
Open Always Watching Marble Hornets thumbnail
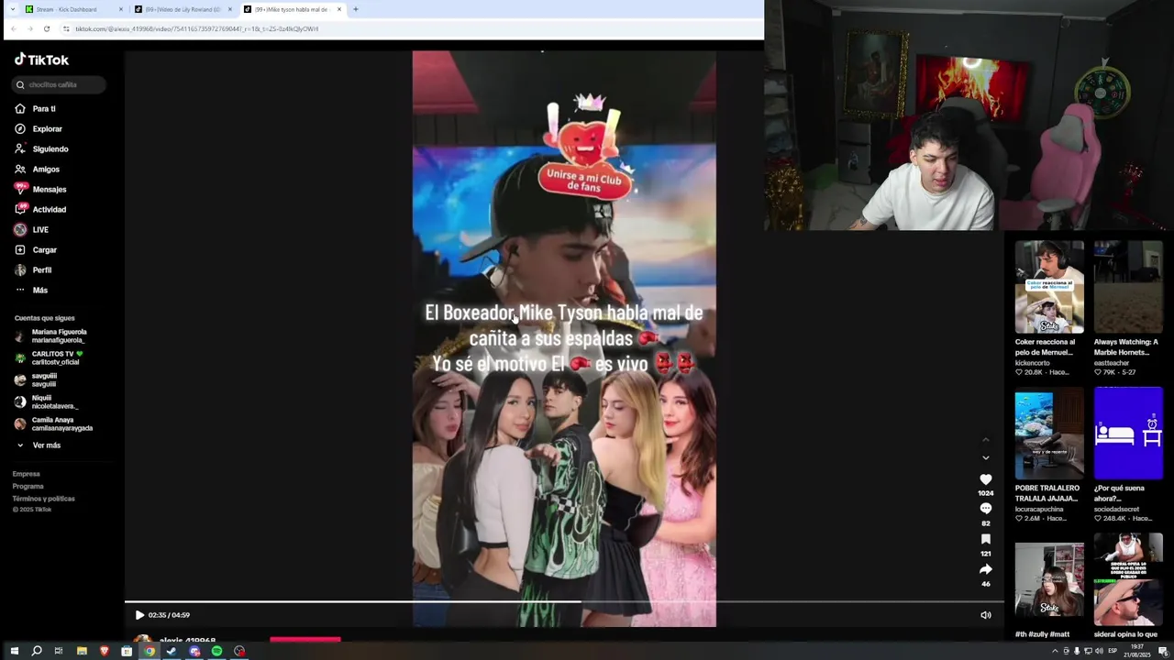tap(1128, 287)
